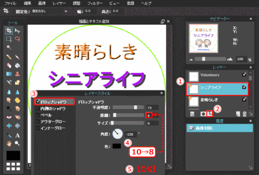Hide the 素晴らしき layer
This screenshot has width=259, height=175.
pyautogui.click(x=244, y=100)
